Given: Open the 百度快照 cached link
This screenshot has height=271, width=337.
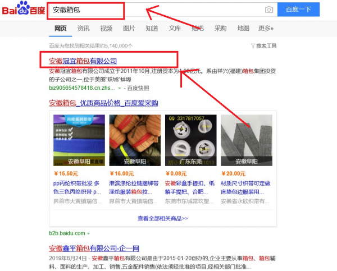Looking at the screenshot, I should (x=138, y=88).
